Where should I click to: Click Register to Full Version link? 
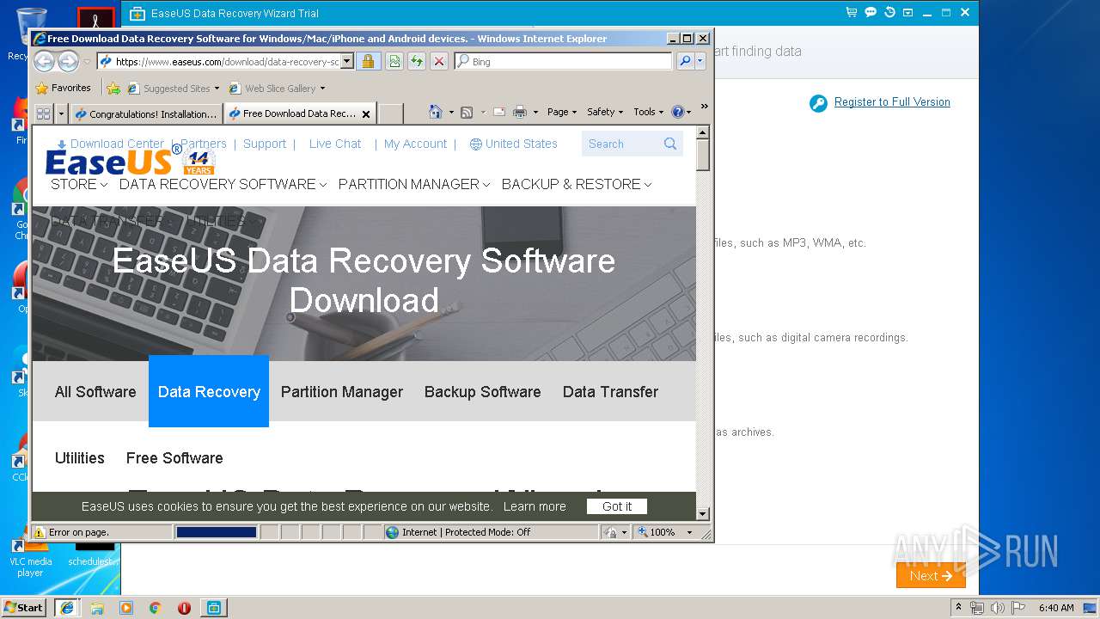(892, 101)
